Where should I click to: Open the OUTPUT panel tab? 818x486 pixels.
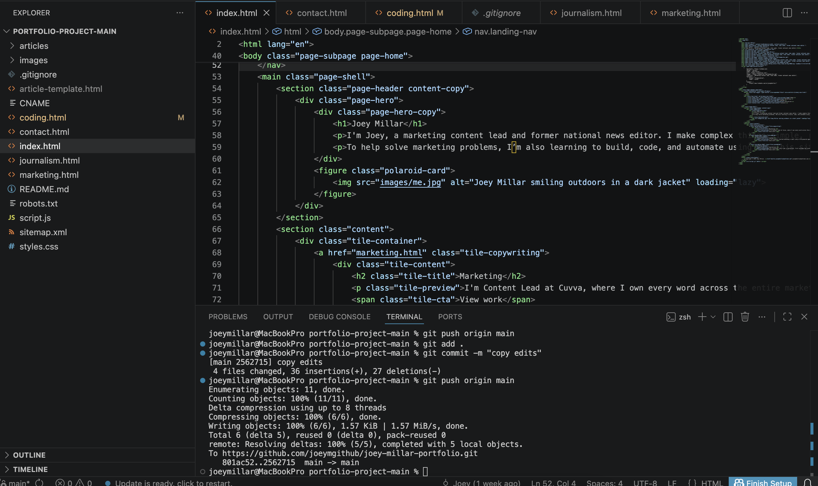click(x=278, y=317)
